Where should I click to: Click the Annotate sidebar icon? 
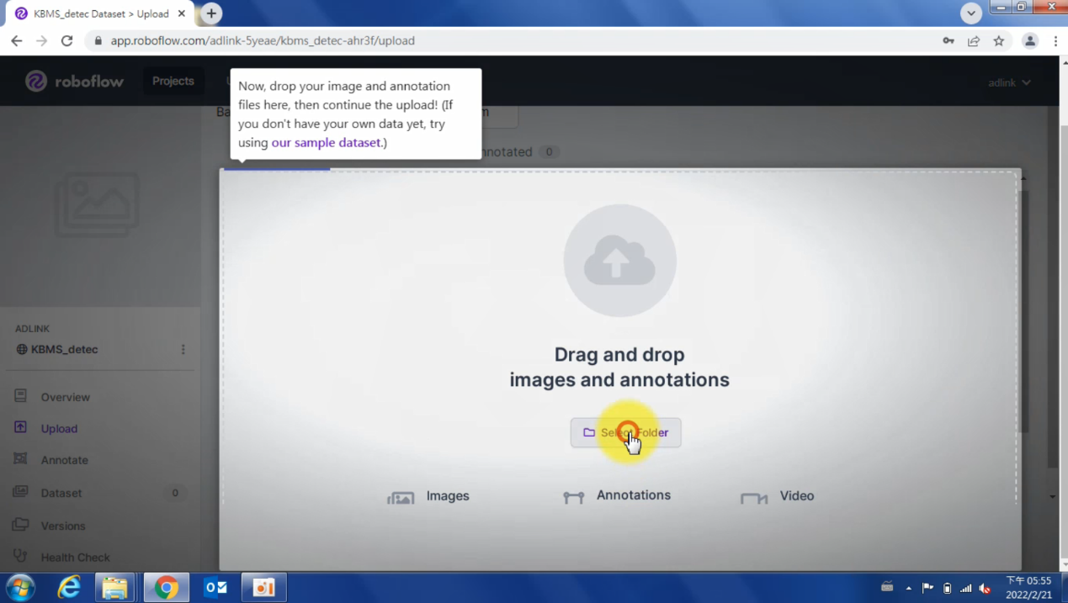[x=21, y=459]
